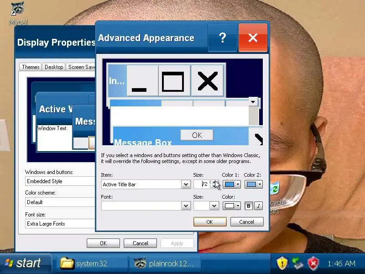Click the large X in the preview window
Viewport: 365px width, 274px height.
tap(207, 81)
